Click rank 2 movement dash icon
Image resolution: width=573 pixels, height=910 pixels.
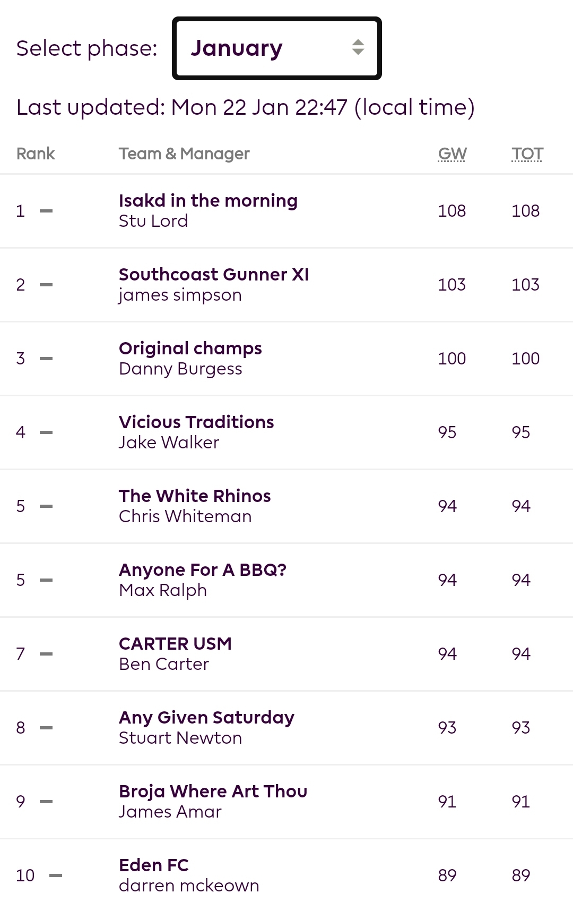coord(46,285)
